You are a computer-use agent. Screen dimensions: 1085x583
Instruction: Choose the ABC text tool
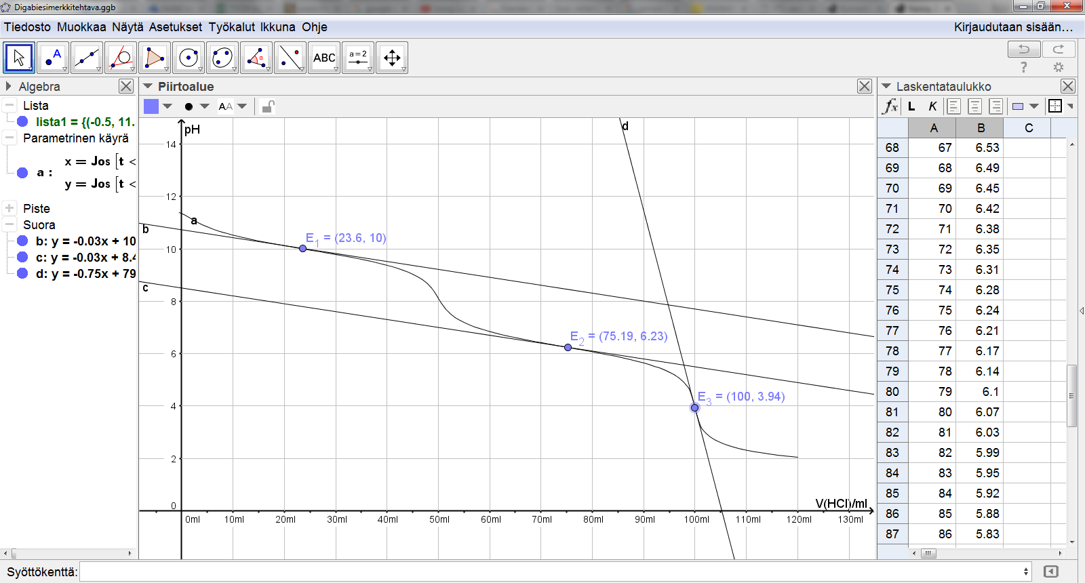(323, 58)
